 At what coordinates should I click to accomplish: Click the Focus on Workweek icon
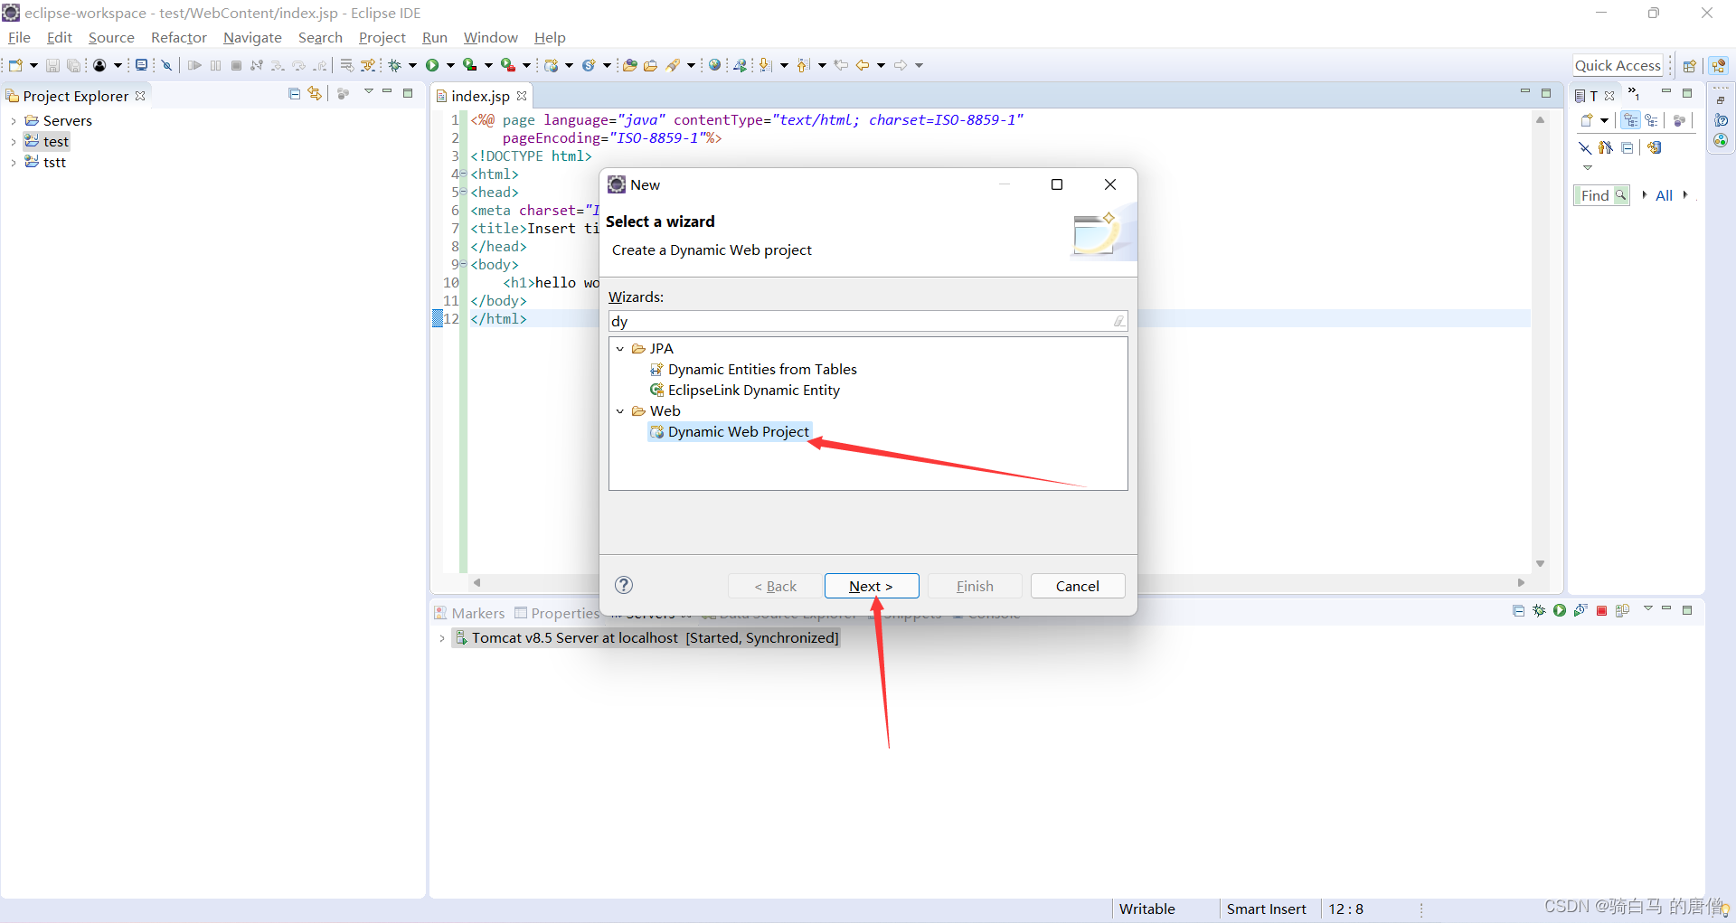tap(1680, 120)
